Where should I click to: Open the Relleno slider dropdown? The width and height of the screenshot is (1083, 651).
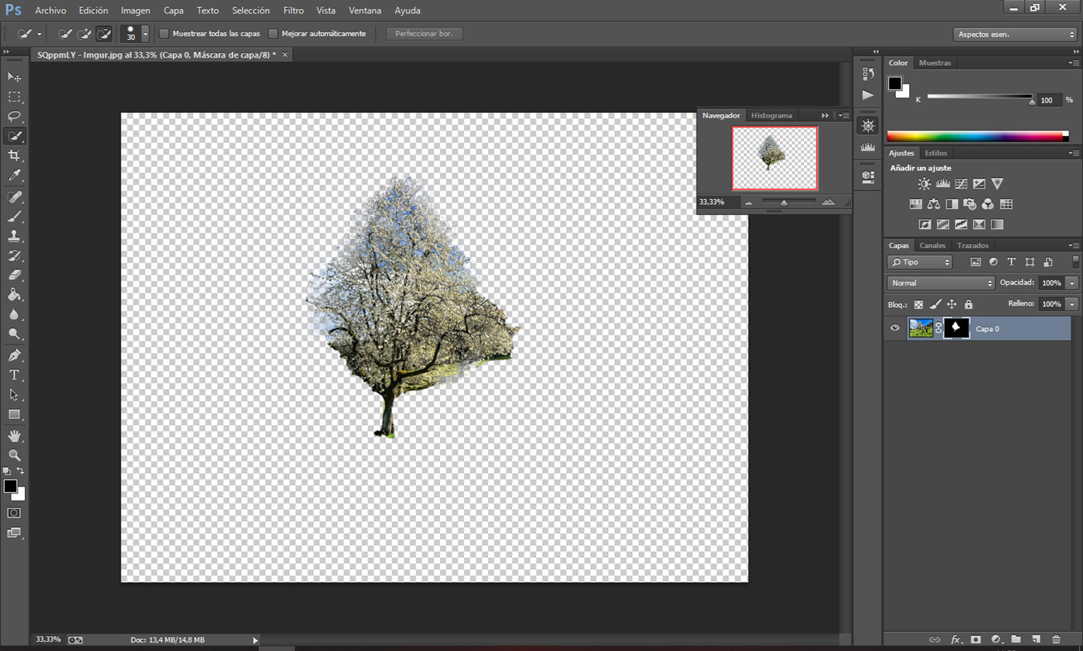1072,304
